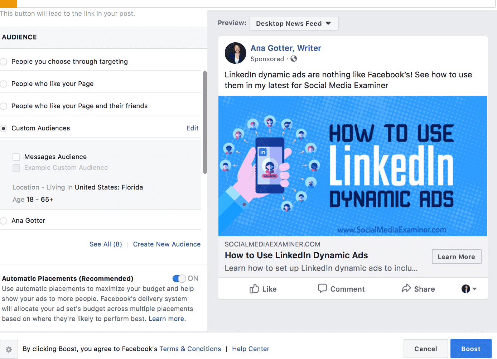This screenshot has height=359, width=497.
Task: Click the AUDIENCE section heading
Action: (x=19, y=37)
